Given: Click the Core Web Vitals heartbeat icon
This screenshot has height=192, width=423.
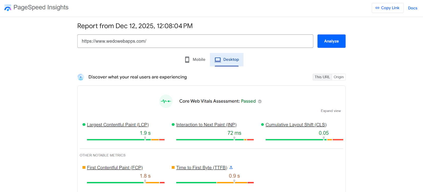Looking at the screenshot, I should tap(166, 101).
